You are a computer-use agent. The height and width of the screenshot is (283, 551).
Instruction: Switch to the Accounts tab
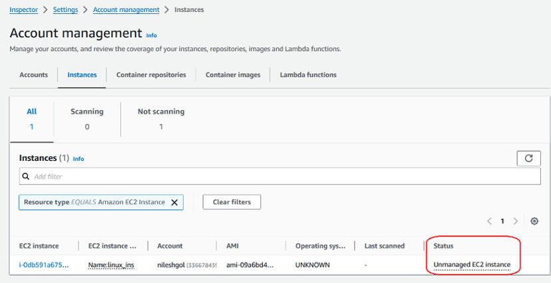pos(33,75)
